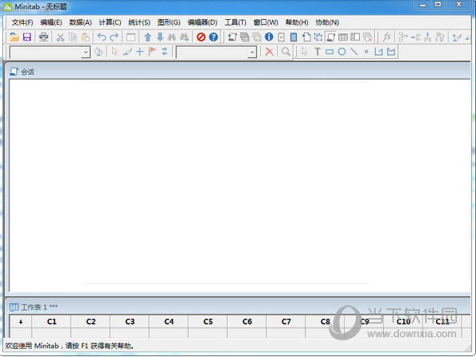The image size is (476, 357).
Task: Open the 协助(N) menu
Action: (x=327, y=22)
